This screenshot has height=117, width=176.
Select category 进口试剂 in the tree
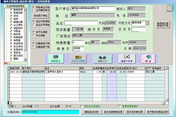coord(18,56)
